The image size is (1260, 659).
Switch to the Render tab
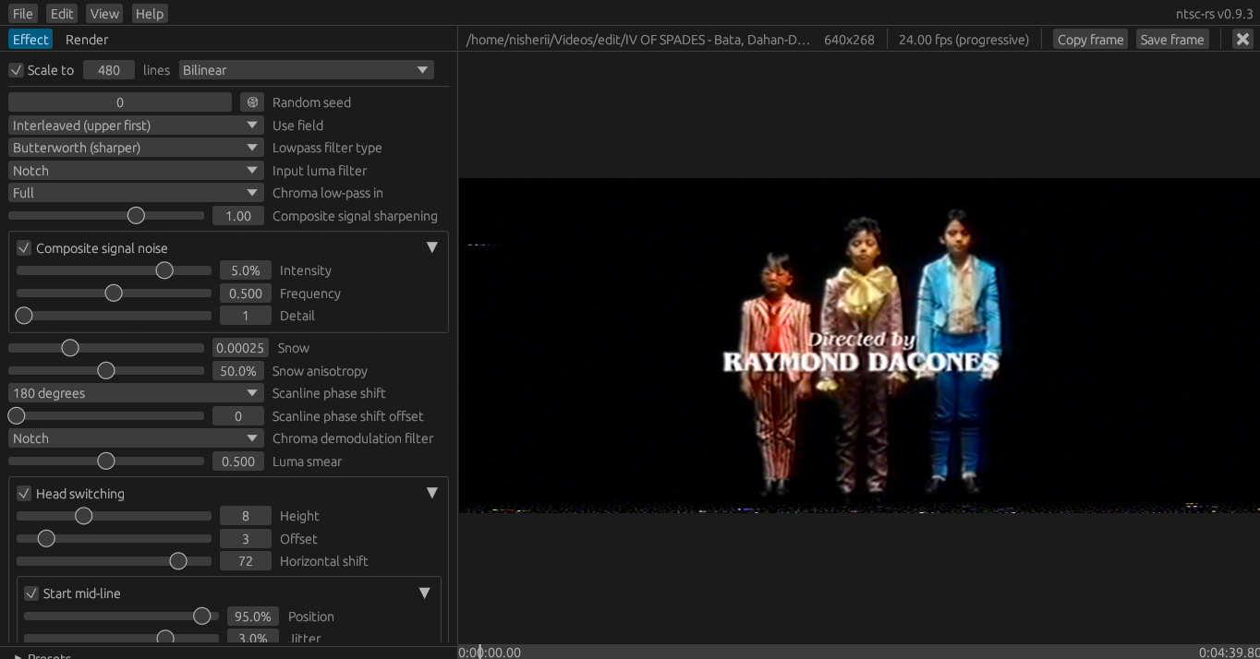tap(87, 40)
